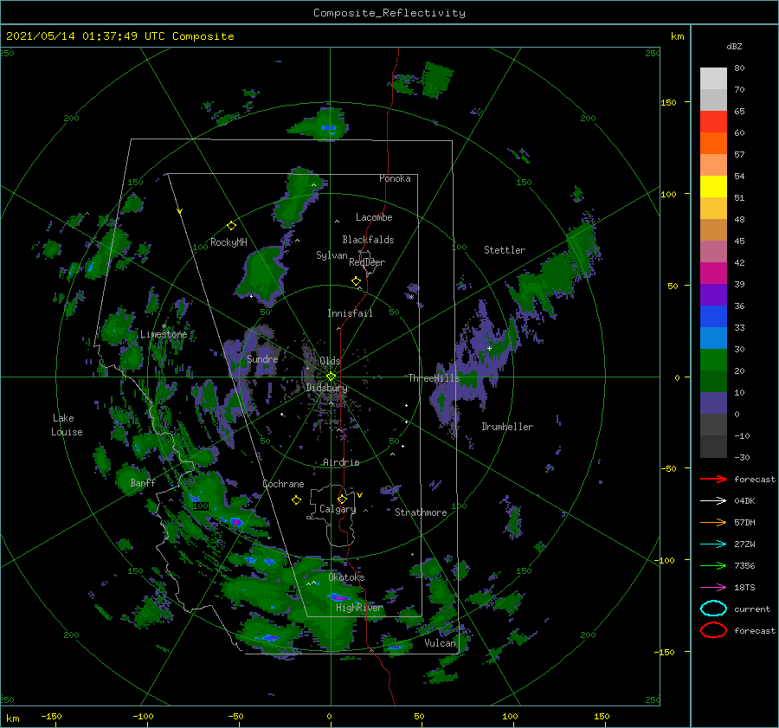Click the yellow diamond marker below RedDeer
This screenshot has height=728, width=779.
point(357,281)
